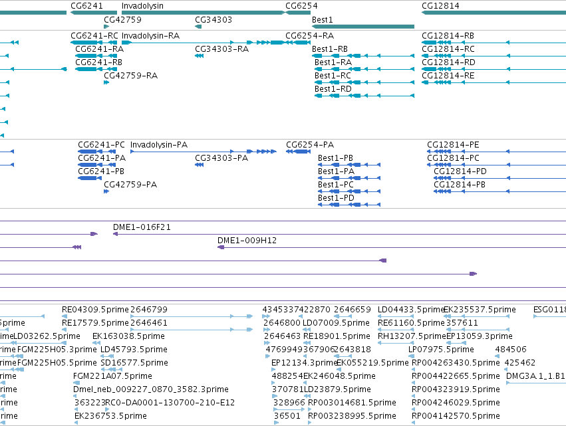The image size is (566, 426).
Task: Click feature 2646461
Action: pos(149,323)
